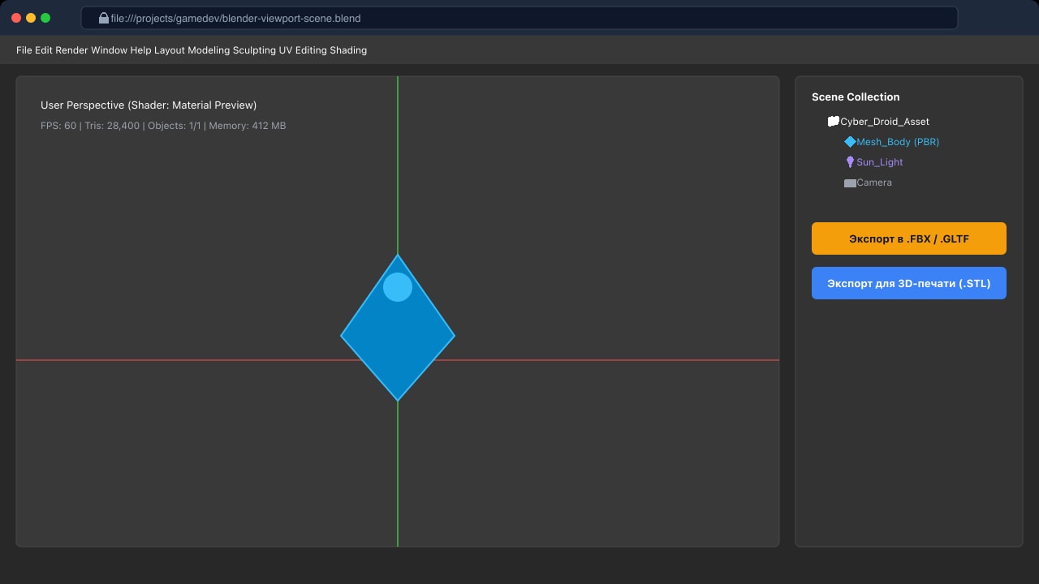Click the lock icon in the address bar
The height and width of the screenshot is (584, 1039).
(x=103, y=18)
